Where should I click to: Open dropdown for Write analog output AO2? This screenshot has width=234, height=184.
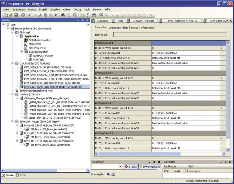[221, 78]
